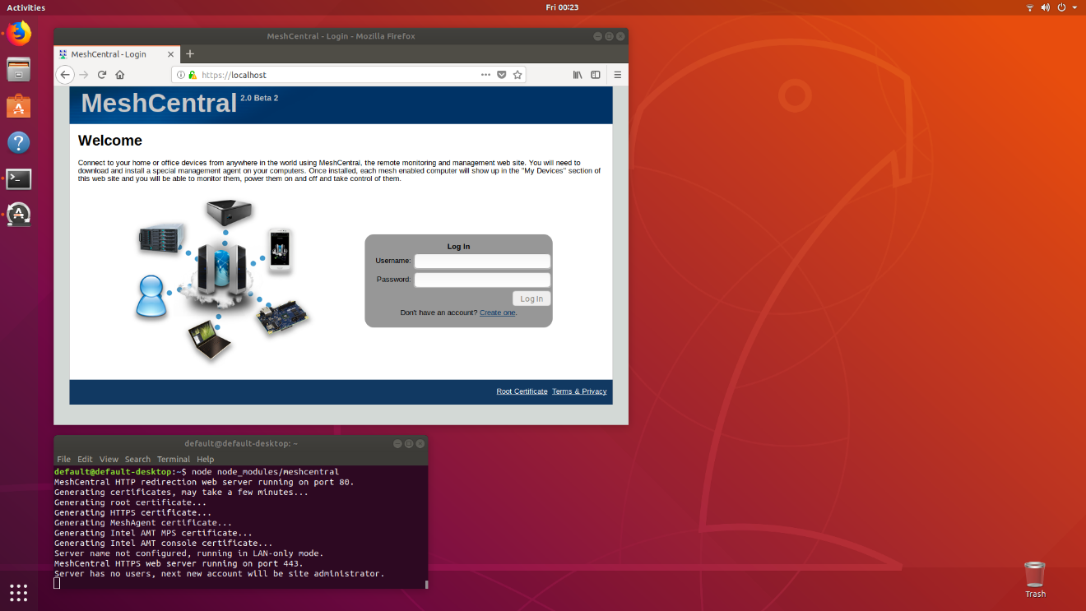This screenshot has height=611, width=1086.
Task: Click the Password input field
Action: (482, 280)
